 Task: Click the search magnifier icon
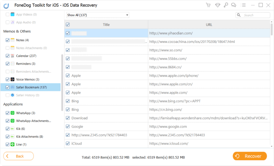pos(239,15)
